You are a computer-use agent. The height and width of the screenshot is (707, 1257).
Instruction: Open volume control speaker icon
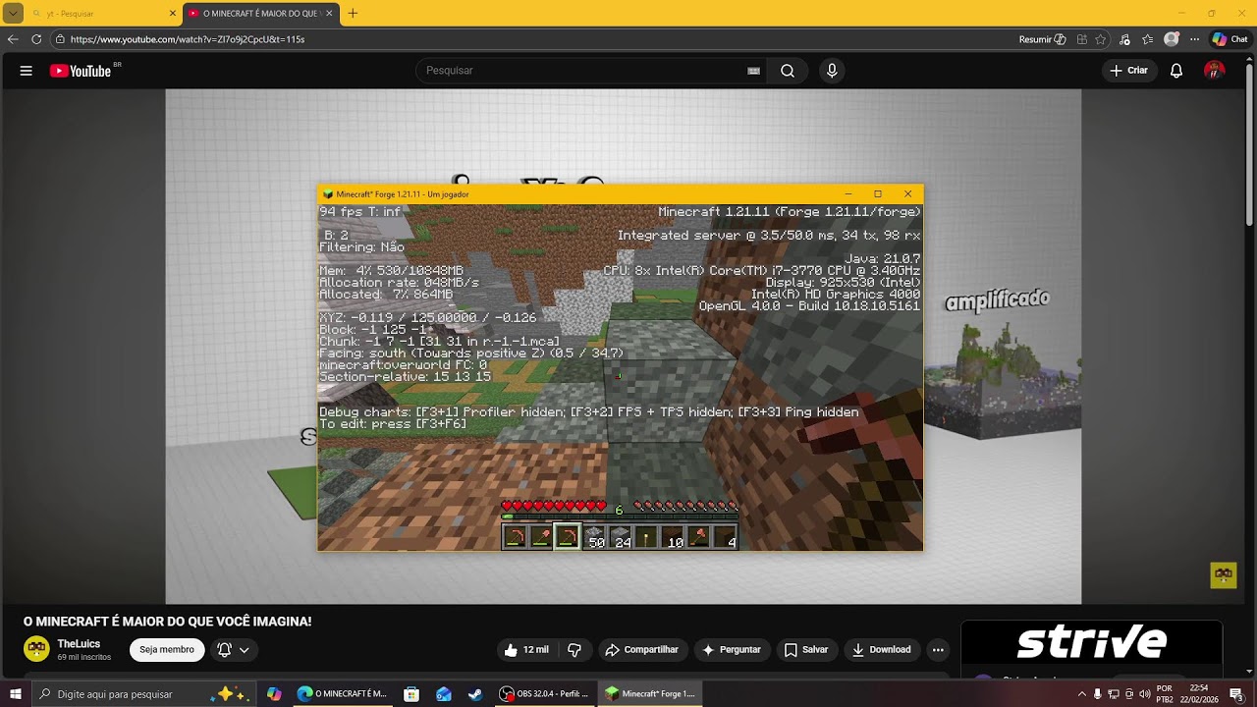tap(1145, 694)
